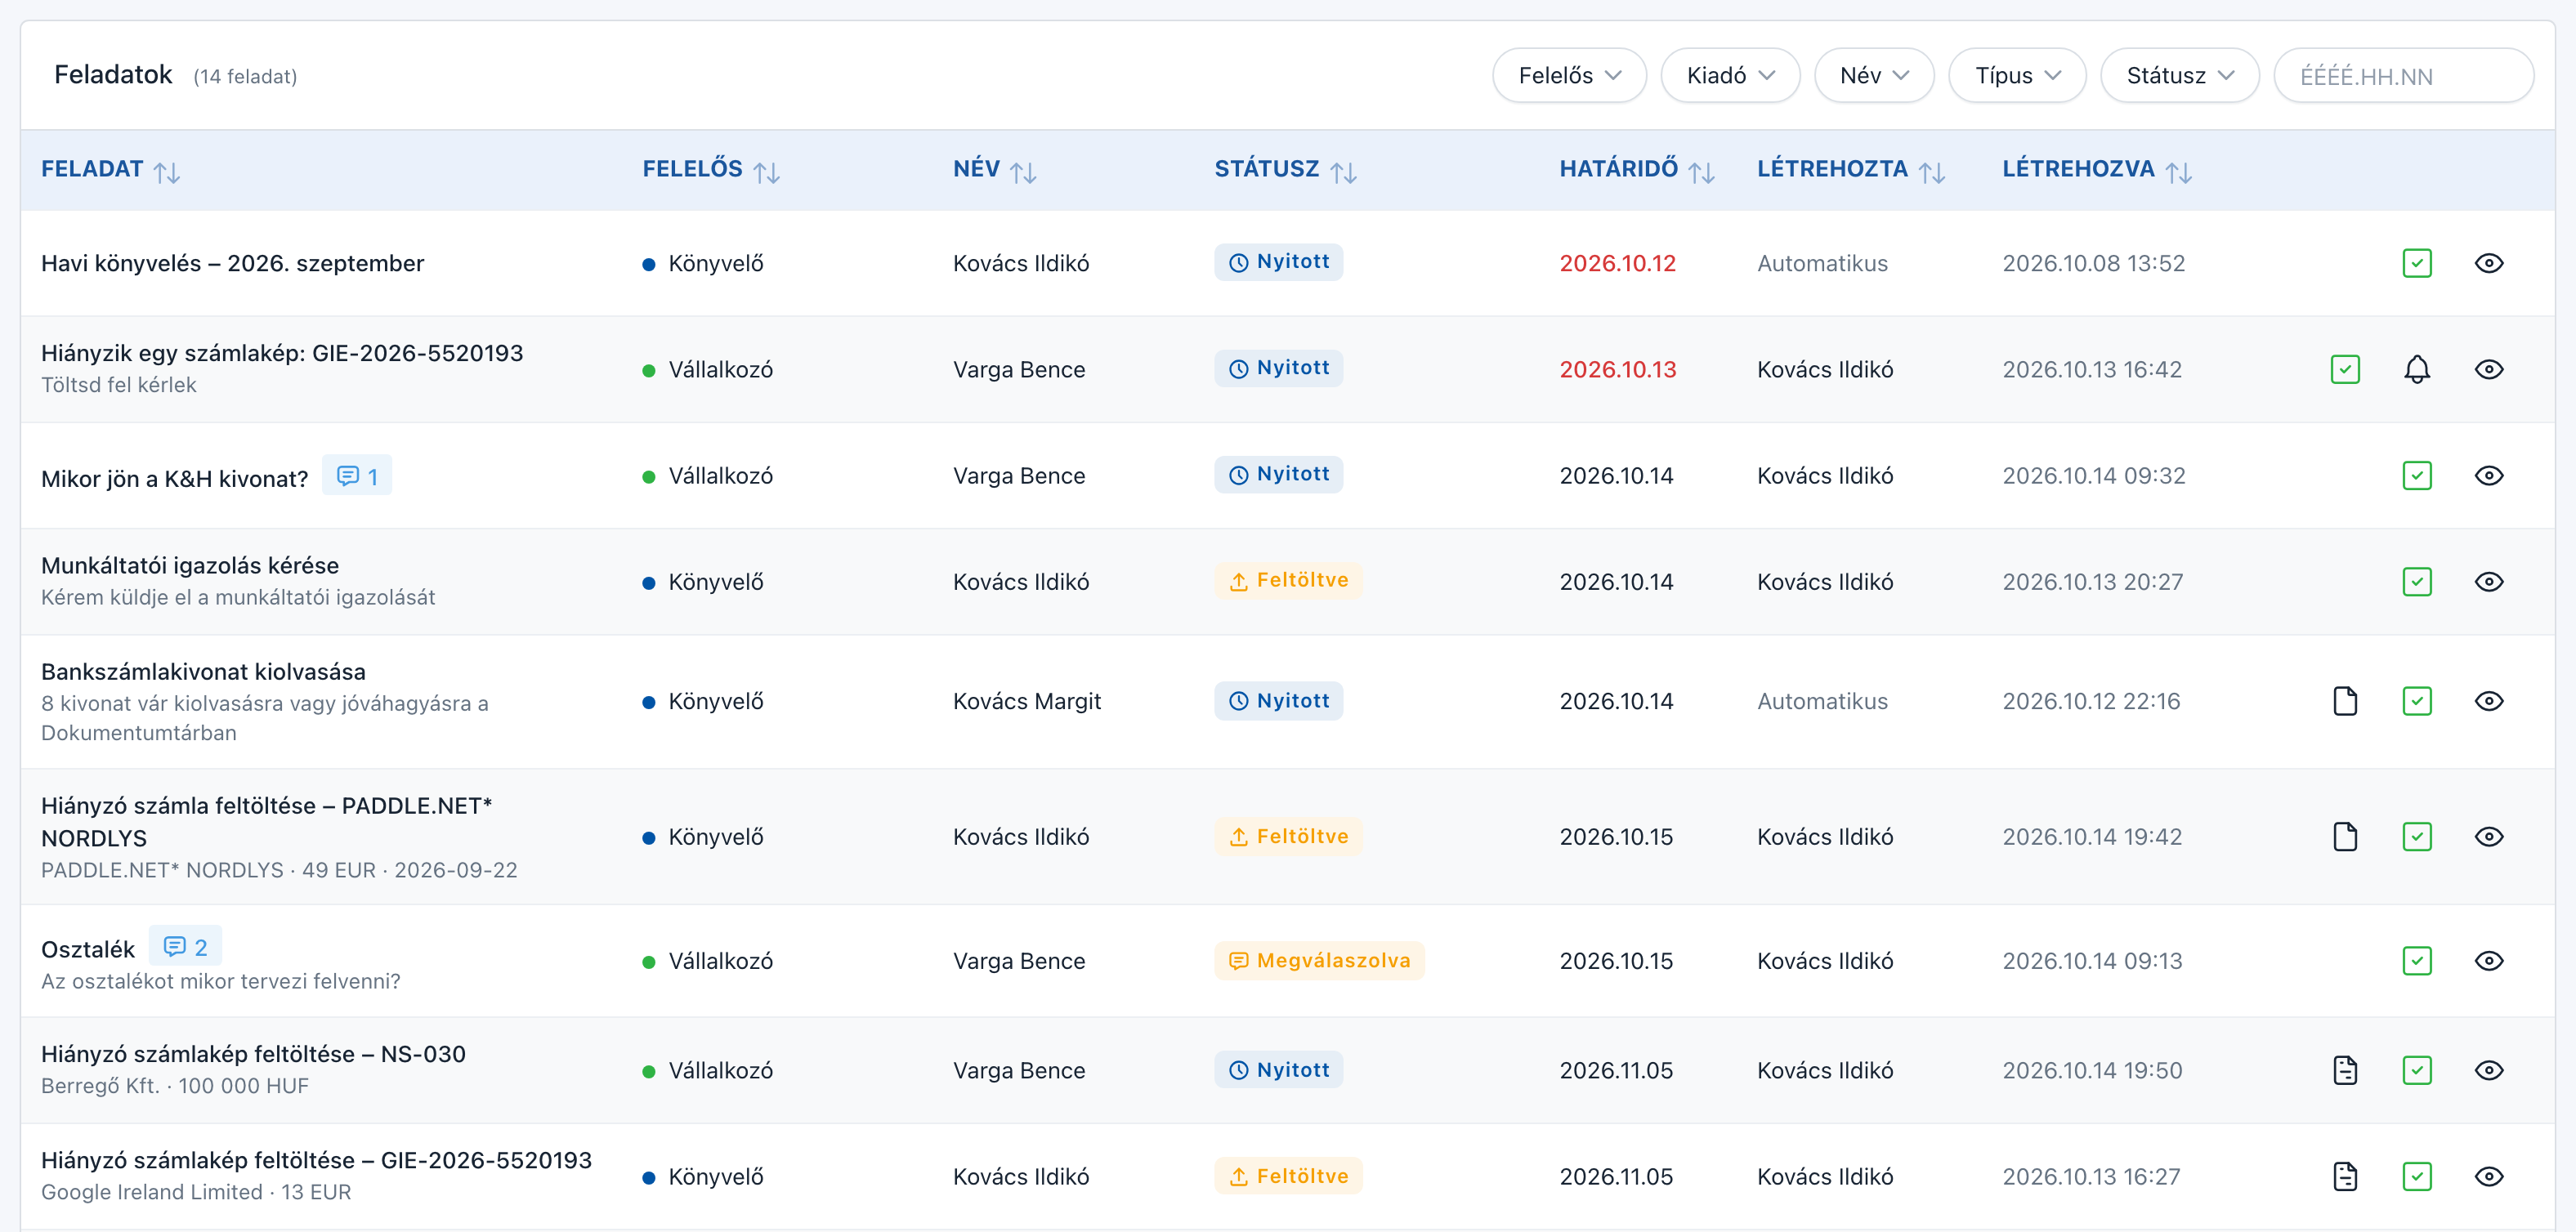Open document icon in Bankszámlakivonat kiolvasása row
Image resolution: width=2576 pixels, height=1232 pixels.
(x=2345, y=701)
